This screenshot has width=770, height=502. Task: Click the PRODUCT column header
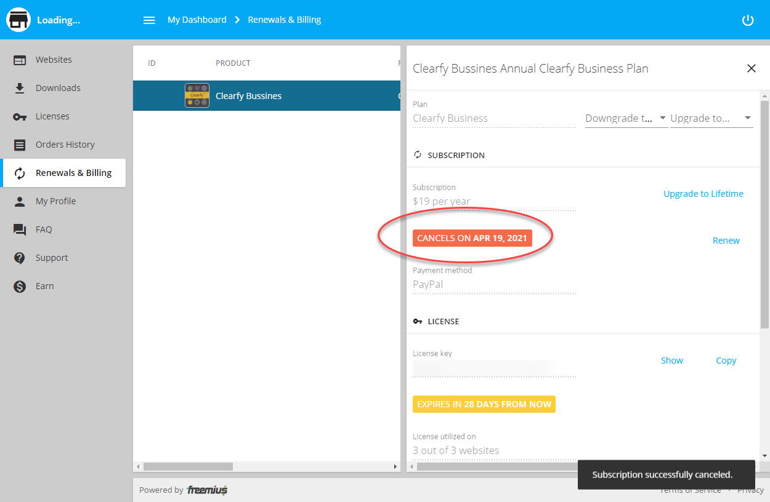click(233, 63)
